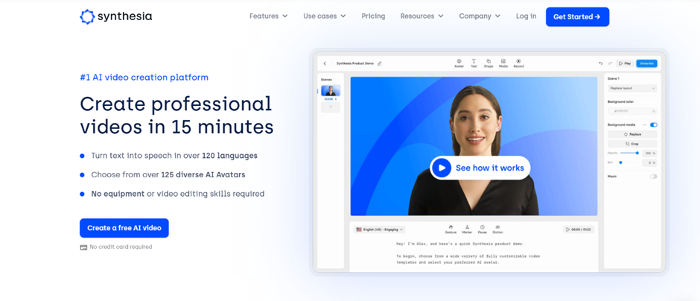
Task: Click the script text starting "Hey! I'm Alex"
Action: (x=460, y=244)
